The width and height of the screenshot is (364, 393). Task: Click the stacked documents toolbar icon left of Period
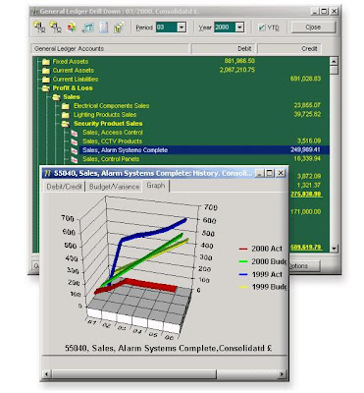(x=119, y=28)
